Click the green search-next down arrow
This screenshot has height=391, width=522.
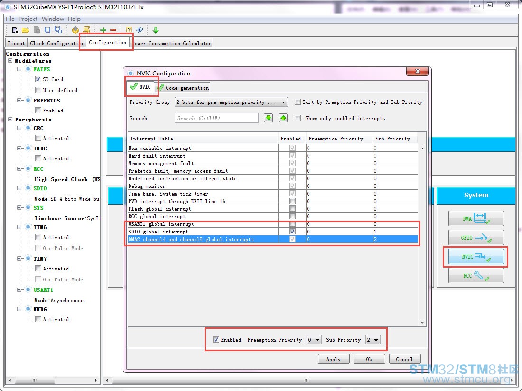click(x=268, y=118)
